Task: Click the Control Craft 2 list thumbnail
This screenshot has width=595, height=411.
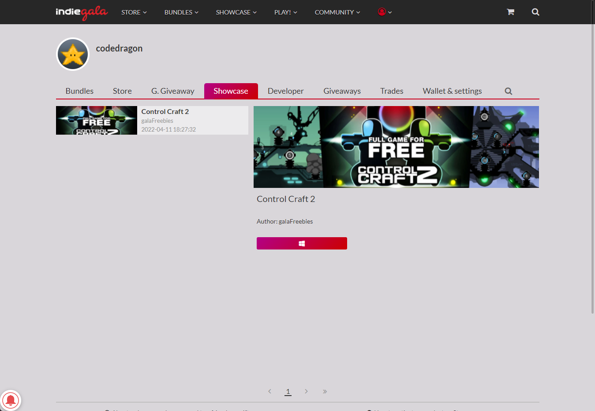Action: pos(97,120)
